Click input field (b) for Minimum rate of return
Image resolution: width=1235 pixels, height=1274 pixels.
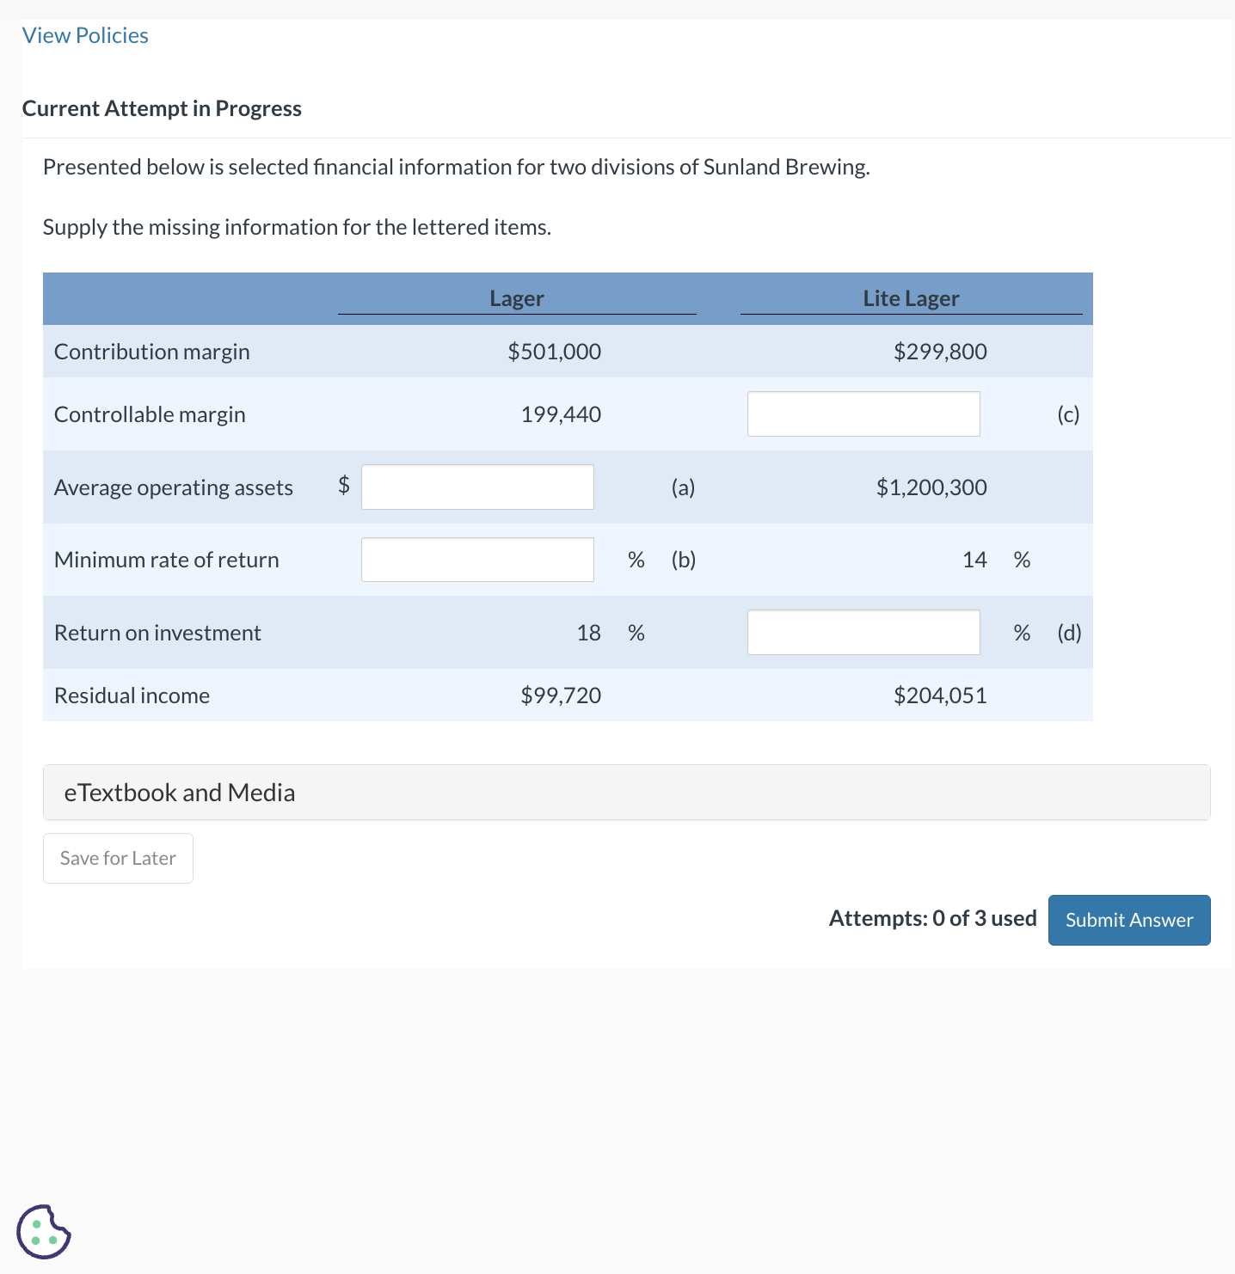[477, 559]
